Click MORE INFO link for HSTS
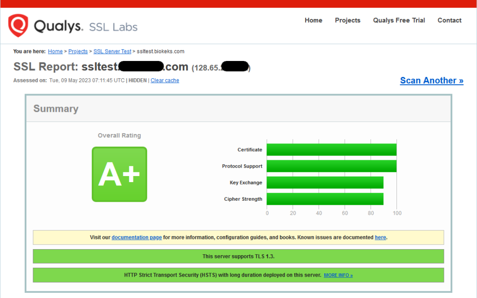The width and height of the screenshot is (477, 298). pyautogui.click(x=338, y=275)
